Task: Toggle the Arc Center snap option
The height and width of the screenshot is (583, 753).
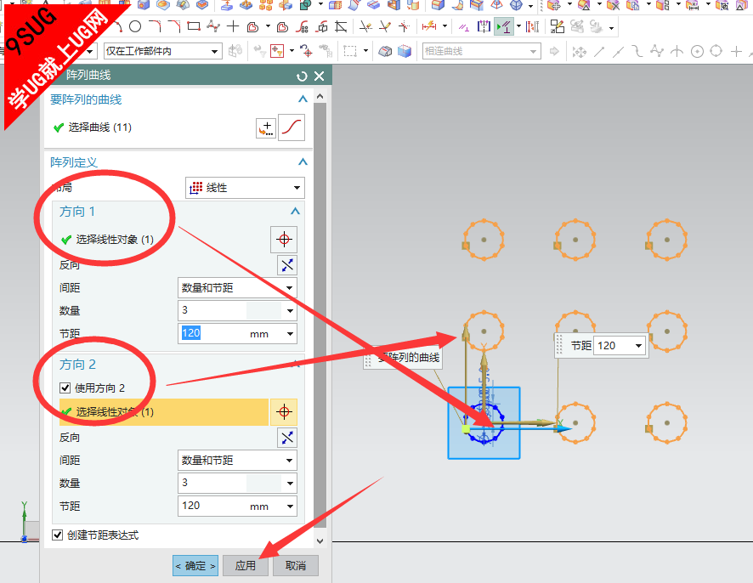Action: click(x=697, y=51)
